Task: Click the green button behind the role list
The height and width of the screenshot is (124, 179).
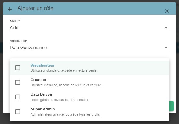Action: click(171, 106)
